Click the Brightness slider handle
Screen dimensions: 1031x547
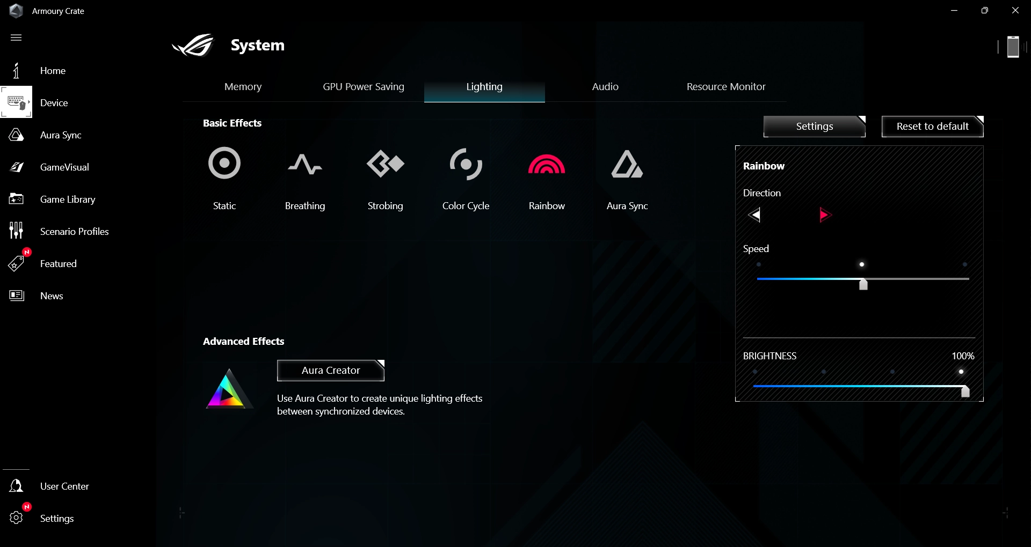click(x=965, y=391)
